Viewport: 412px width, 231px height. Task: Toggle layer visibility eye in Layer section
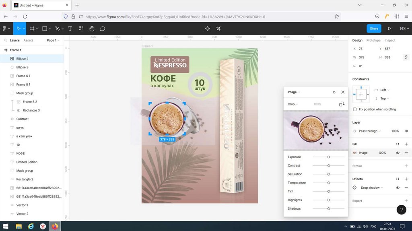point(406,131)
